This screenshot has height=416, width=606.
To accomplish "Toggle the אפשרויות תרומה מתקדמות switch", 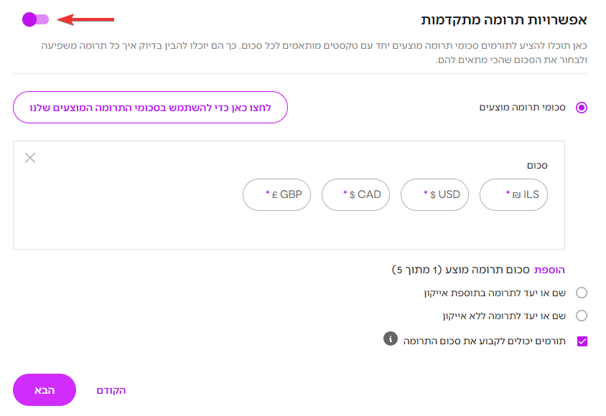I will pyautogui.click(x=36, y=19).
